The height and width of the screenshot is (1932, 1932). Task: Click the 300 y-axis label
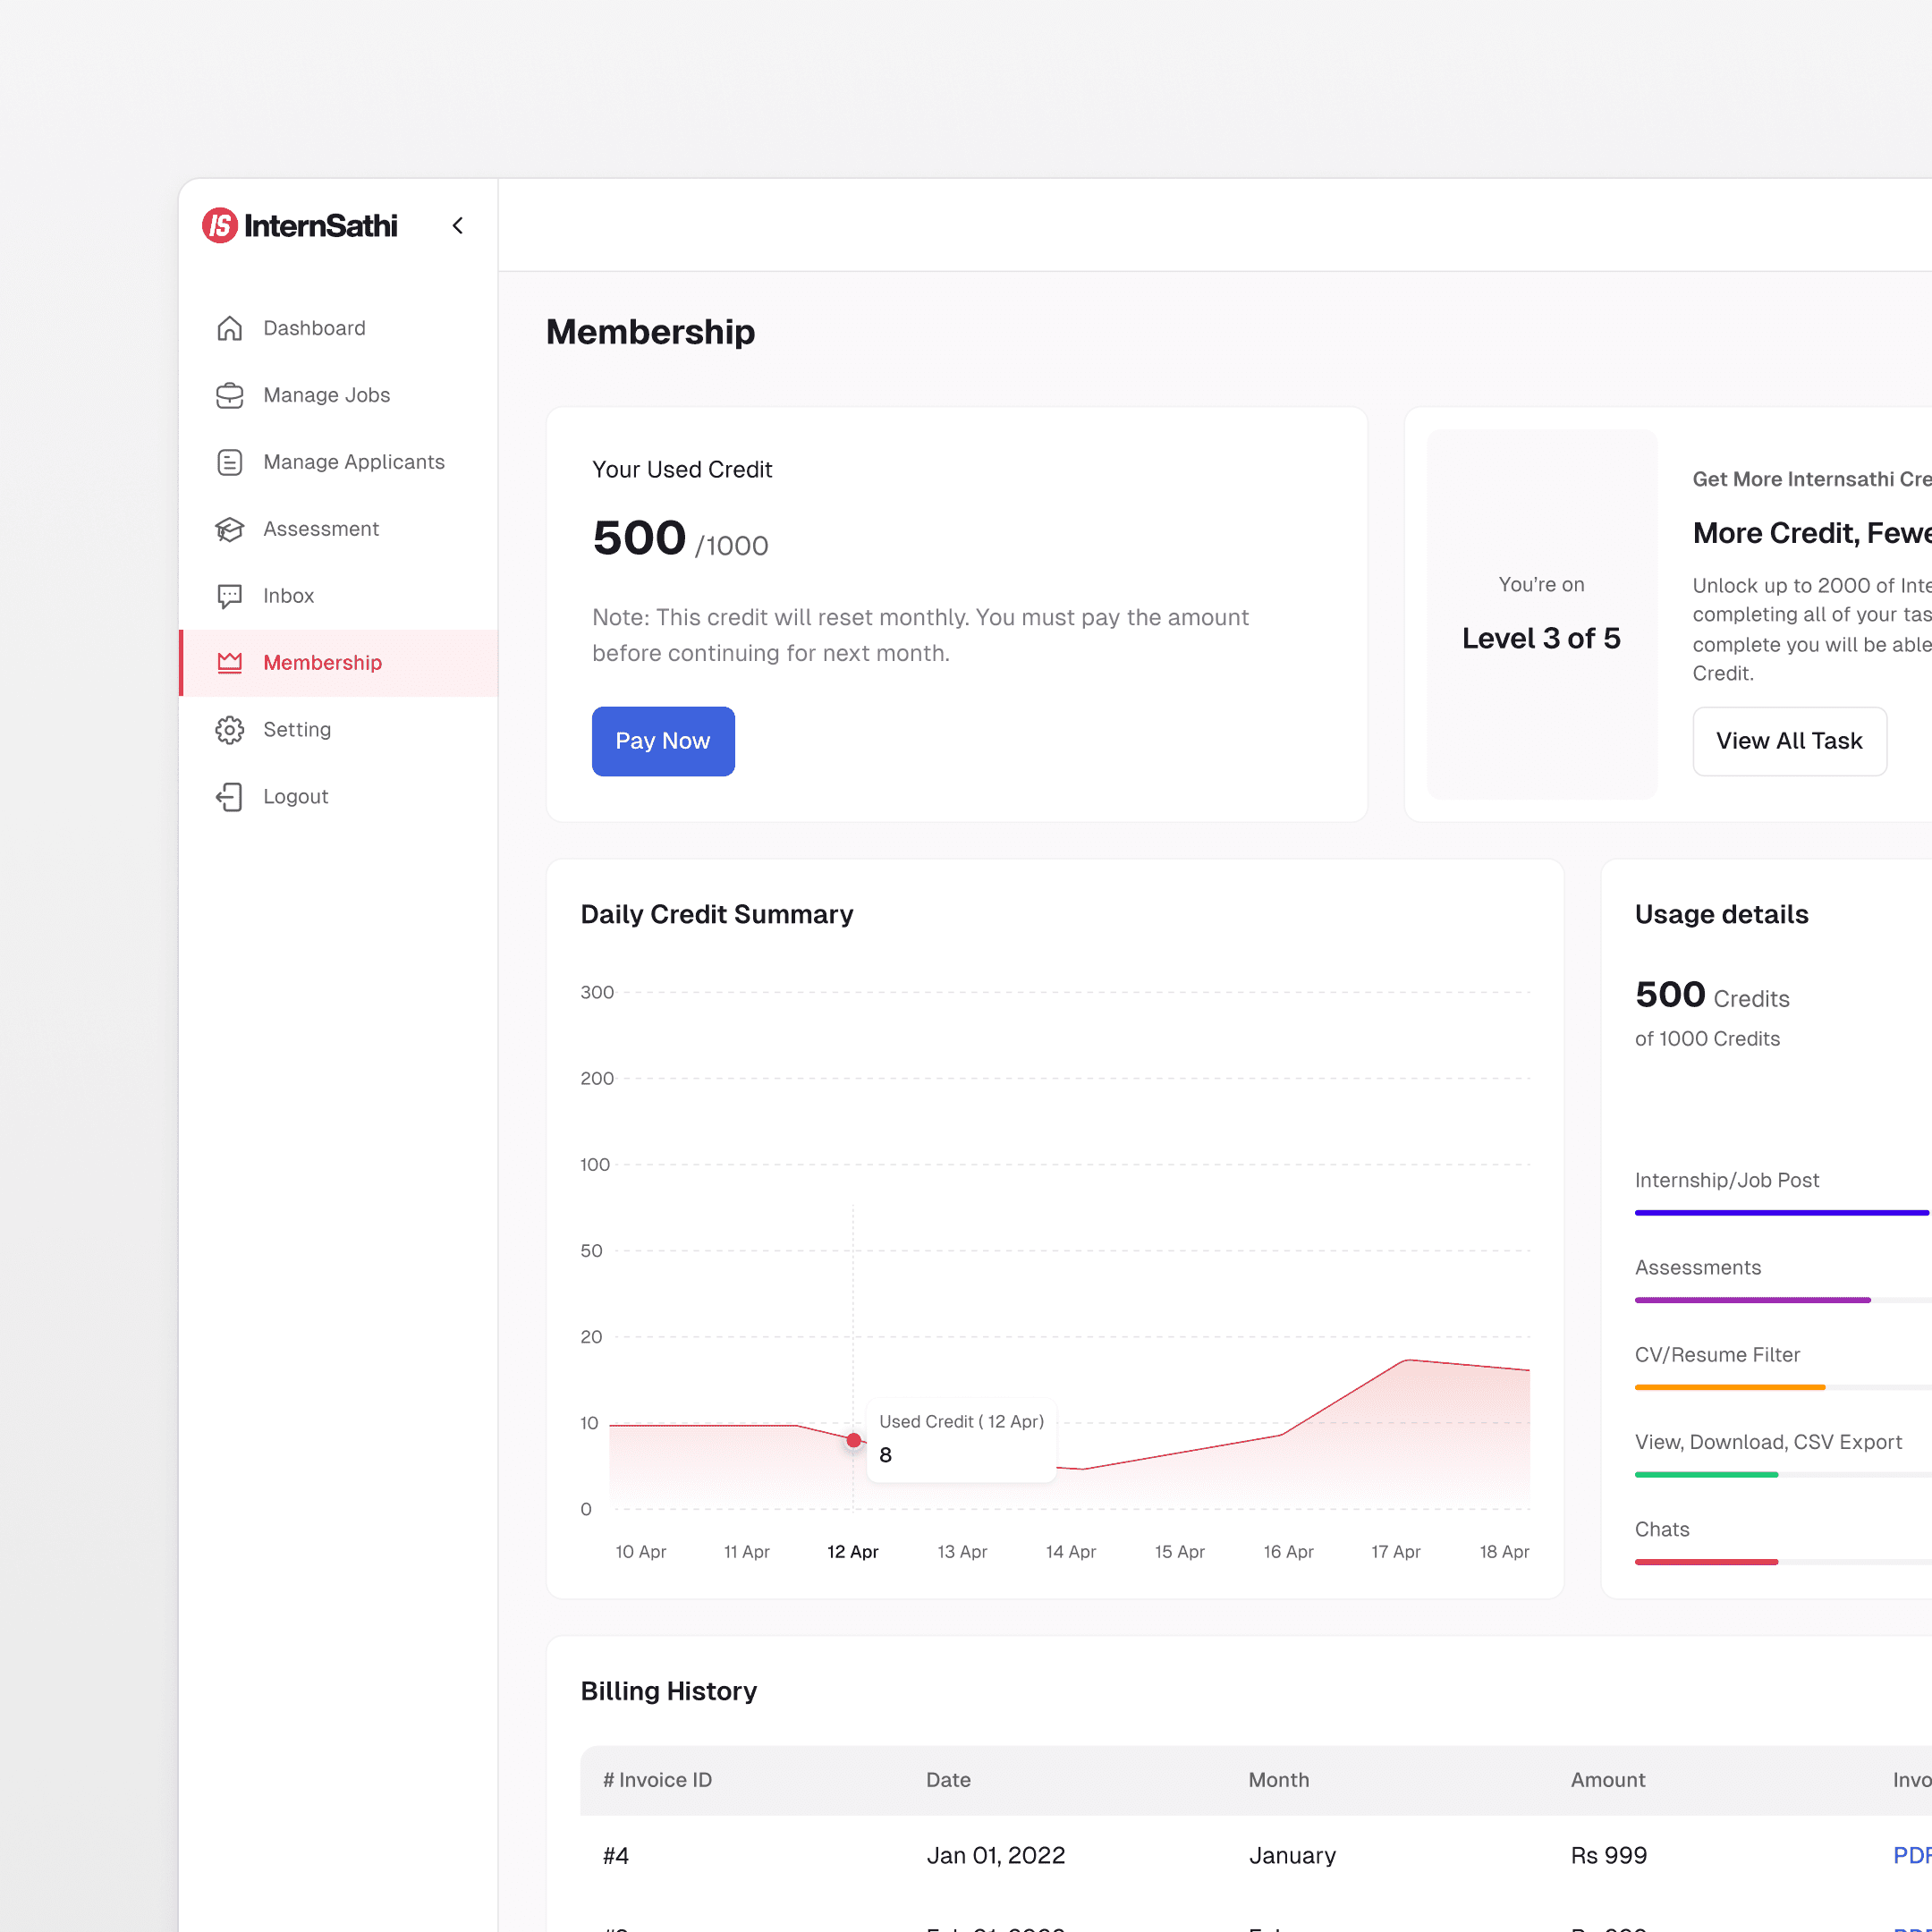pos(597,993)
